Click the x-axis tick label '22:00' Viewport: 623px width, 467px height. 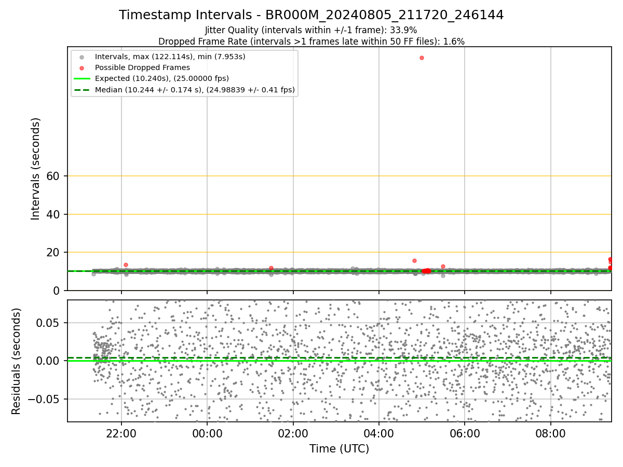(x=121, y=434)
